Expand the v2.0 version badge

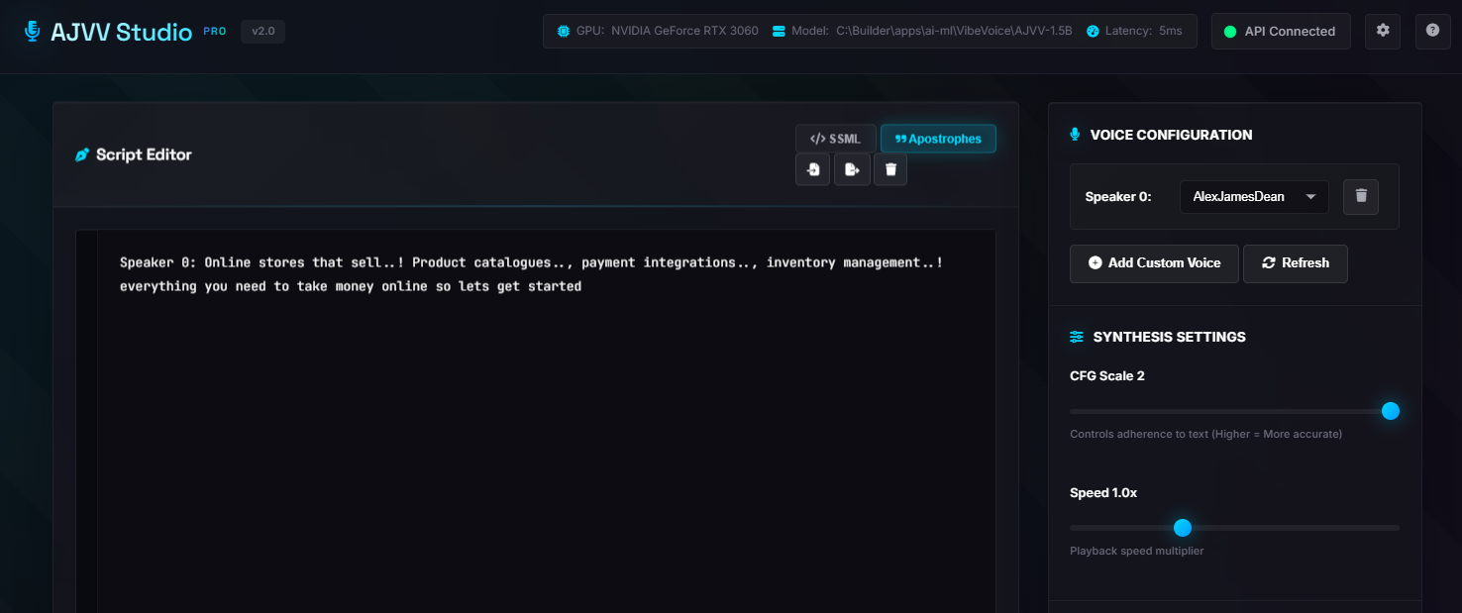tap(262, 31)
